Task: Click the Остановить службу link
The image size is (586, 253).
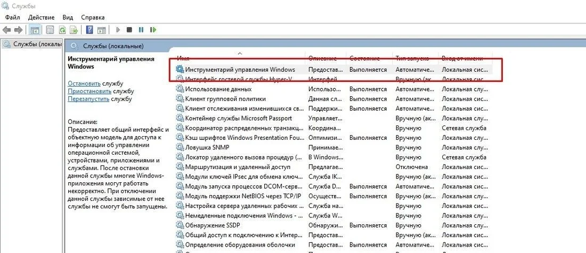Action: (84, 83)
